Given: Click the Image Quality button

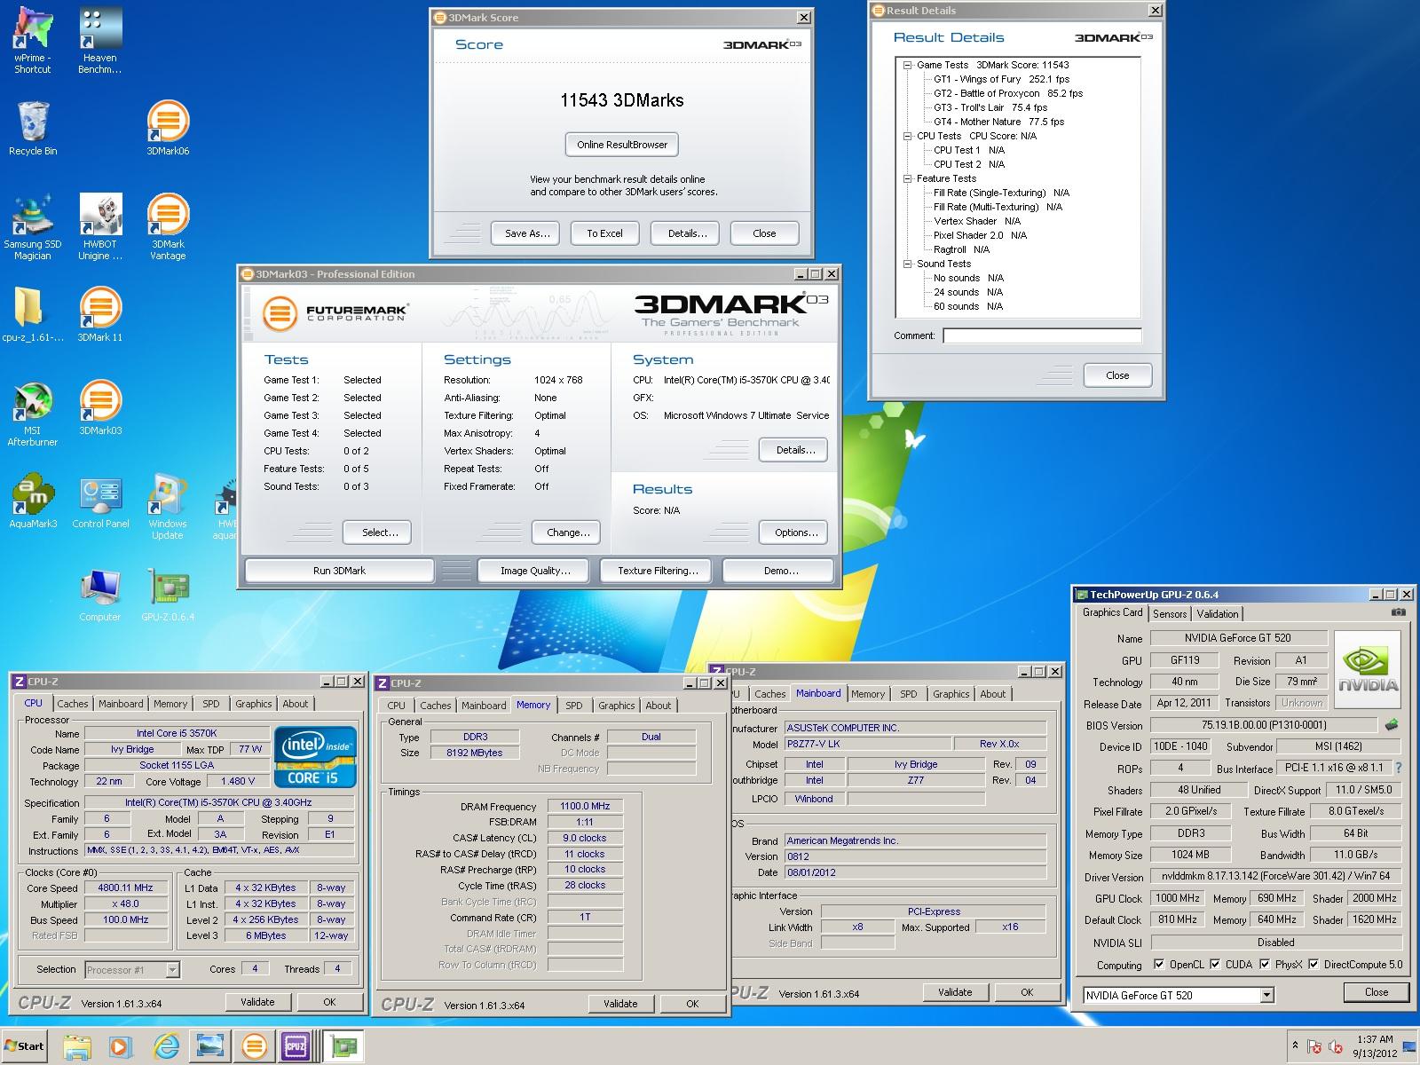Looking at the screenshot, I should tap(535, 571).
